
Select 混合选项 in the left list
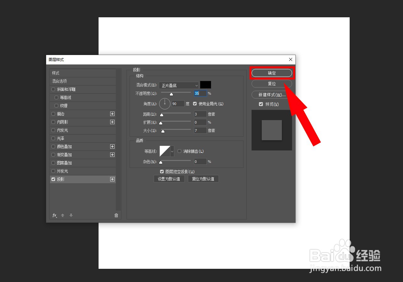[83, 81]
